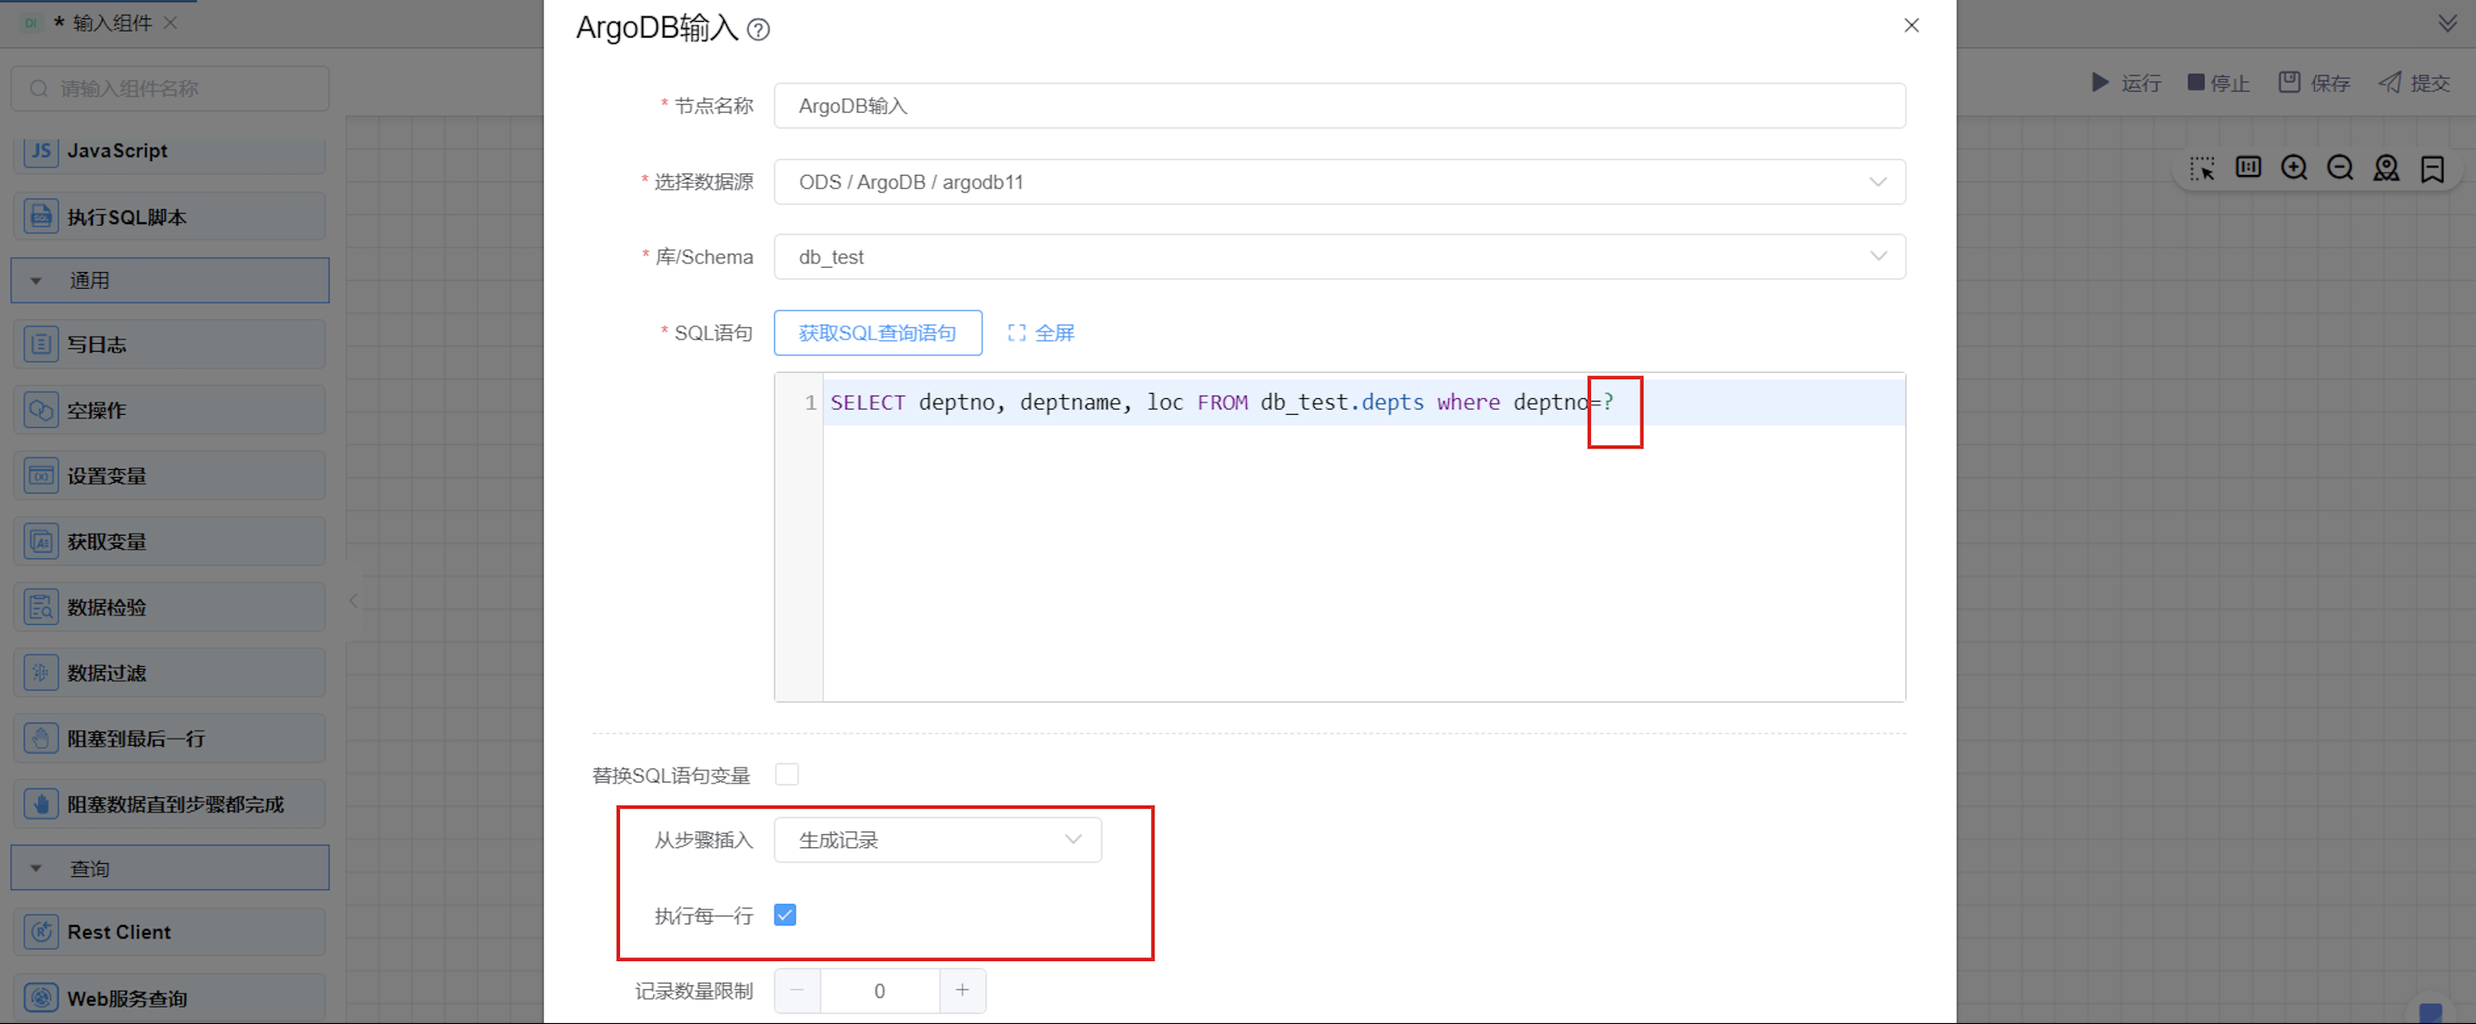Click the marquee selection tool icon
Screen dimensions: 2476x1024
pos(2201,168)
